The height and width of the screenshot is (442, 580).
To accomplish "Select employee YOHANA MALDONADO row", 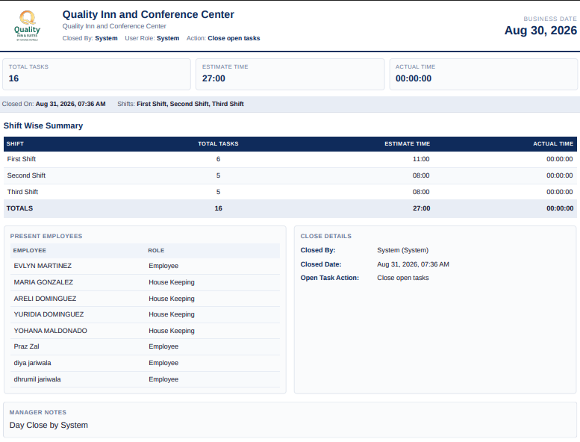I will (x=145, y=331).
